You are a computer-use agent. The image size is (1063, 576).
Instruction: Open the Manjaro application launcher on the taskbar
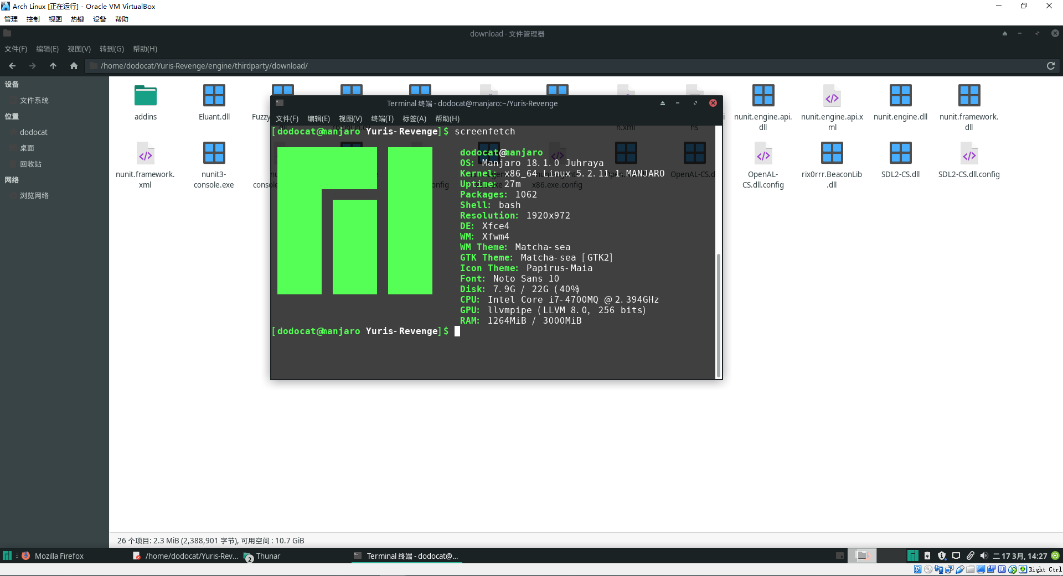click(7, 556)
